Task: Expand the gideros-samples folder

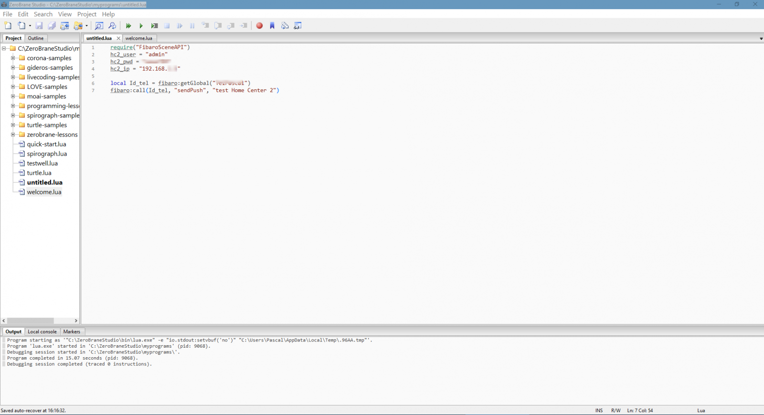Action: (x=13, y=67)
